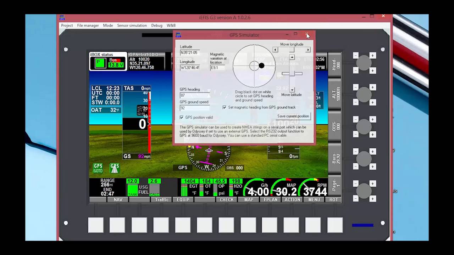
Task: Click the ACTION softkey
Action: pos(292,200)
